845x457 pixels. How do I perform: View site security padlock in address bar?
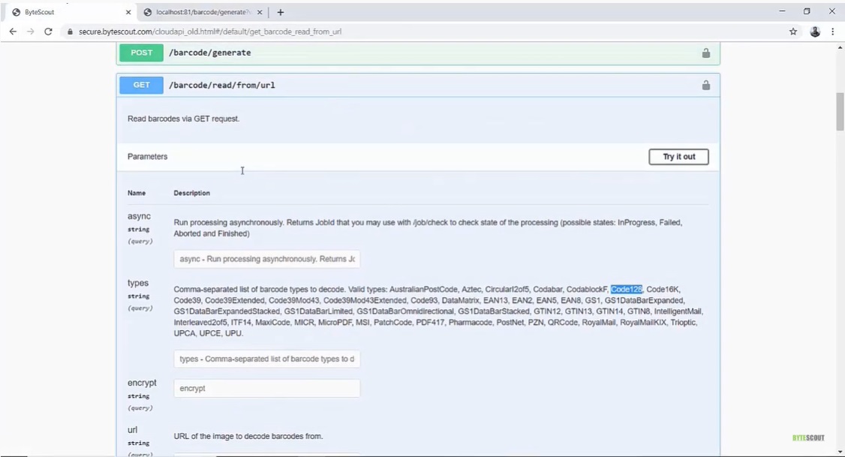pos(70,32)
